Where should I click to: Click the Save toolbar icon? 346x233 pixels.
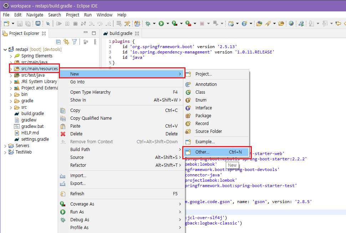tap(20, 24)
